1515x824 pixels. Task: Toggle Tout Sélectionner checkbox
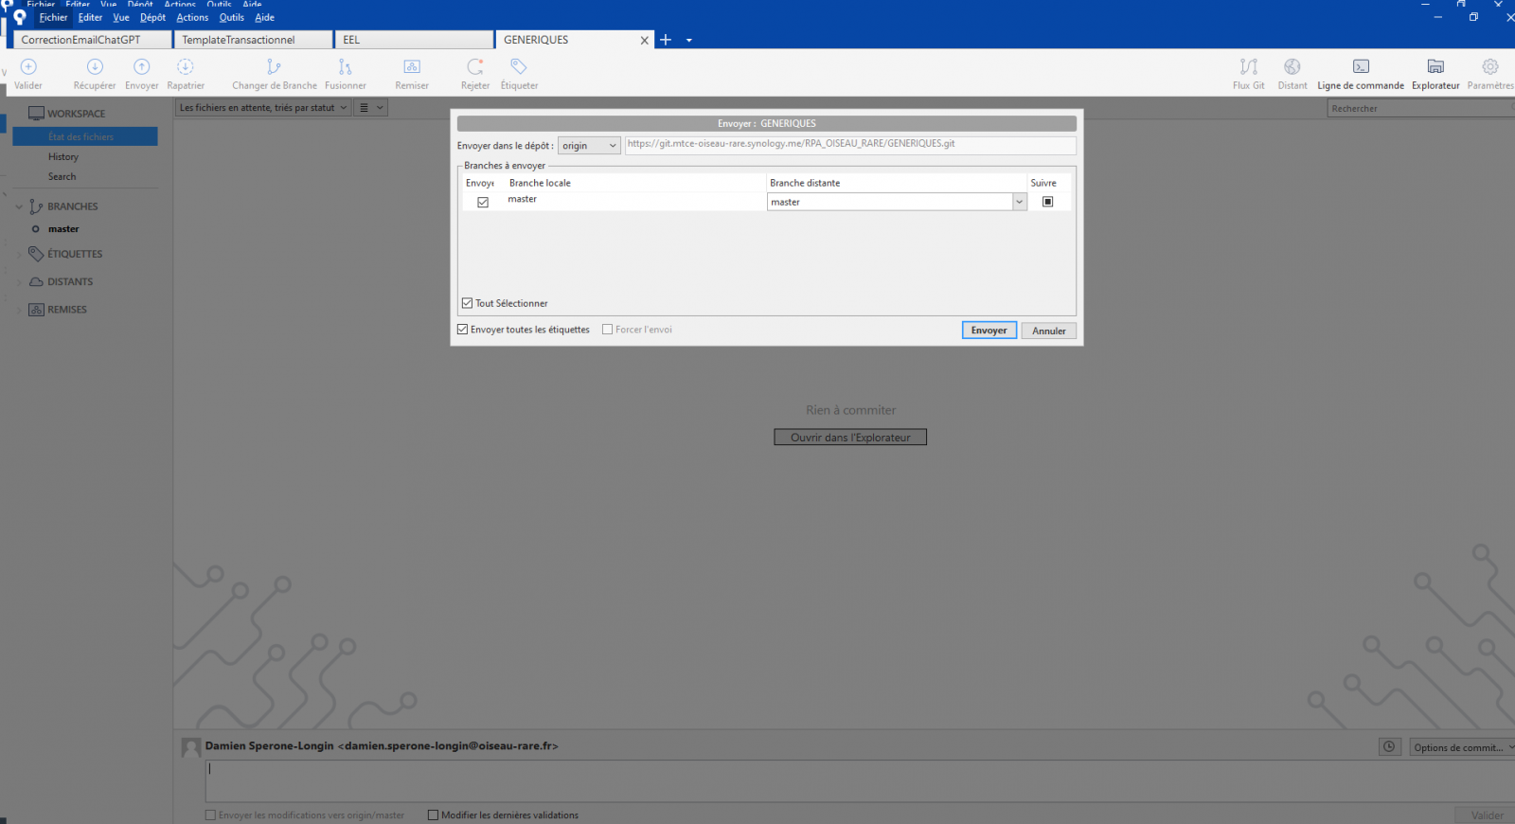pos(467,303)
